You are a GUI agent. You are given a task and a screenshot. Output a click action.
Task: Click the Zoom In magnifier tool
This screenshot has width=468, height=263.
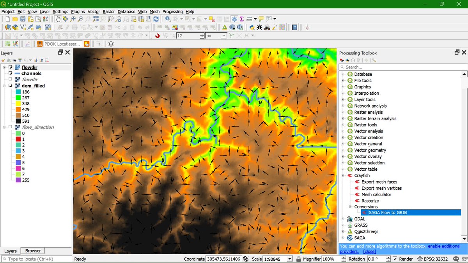tap(73, 19)
